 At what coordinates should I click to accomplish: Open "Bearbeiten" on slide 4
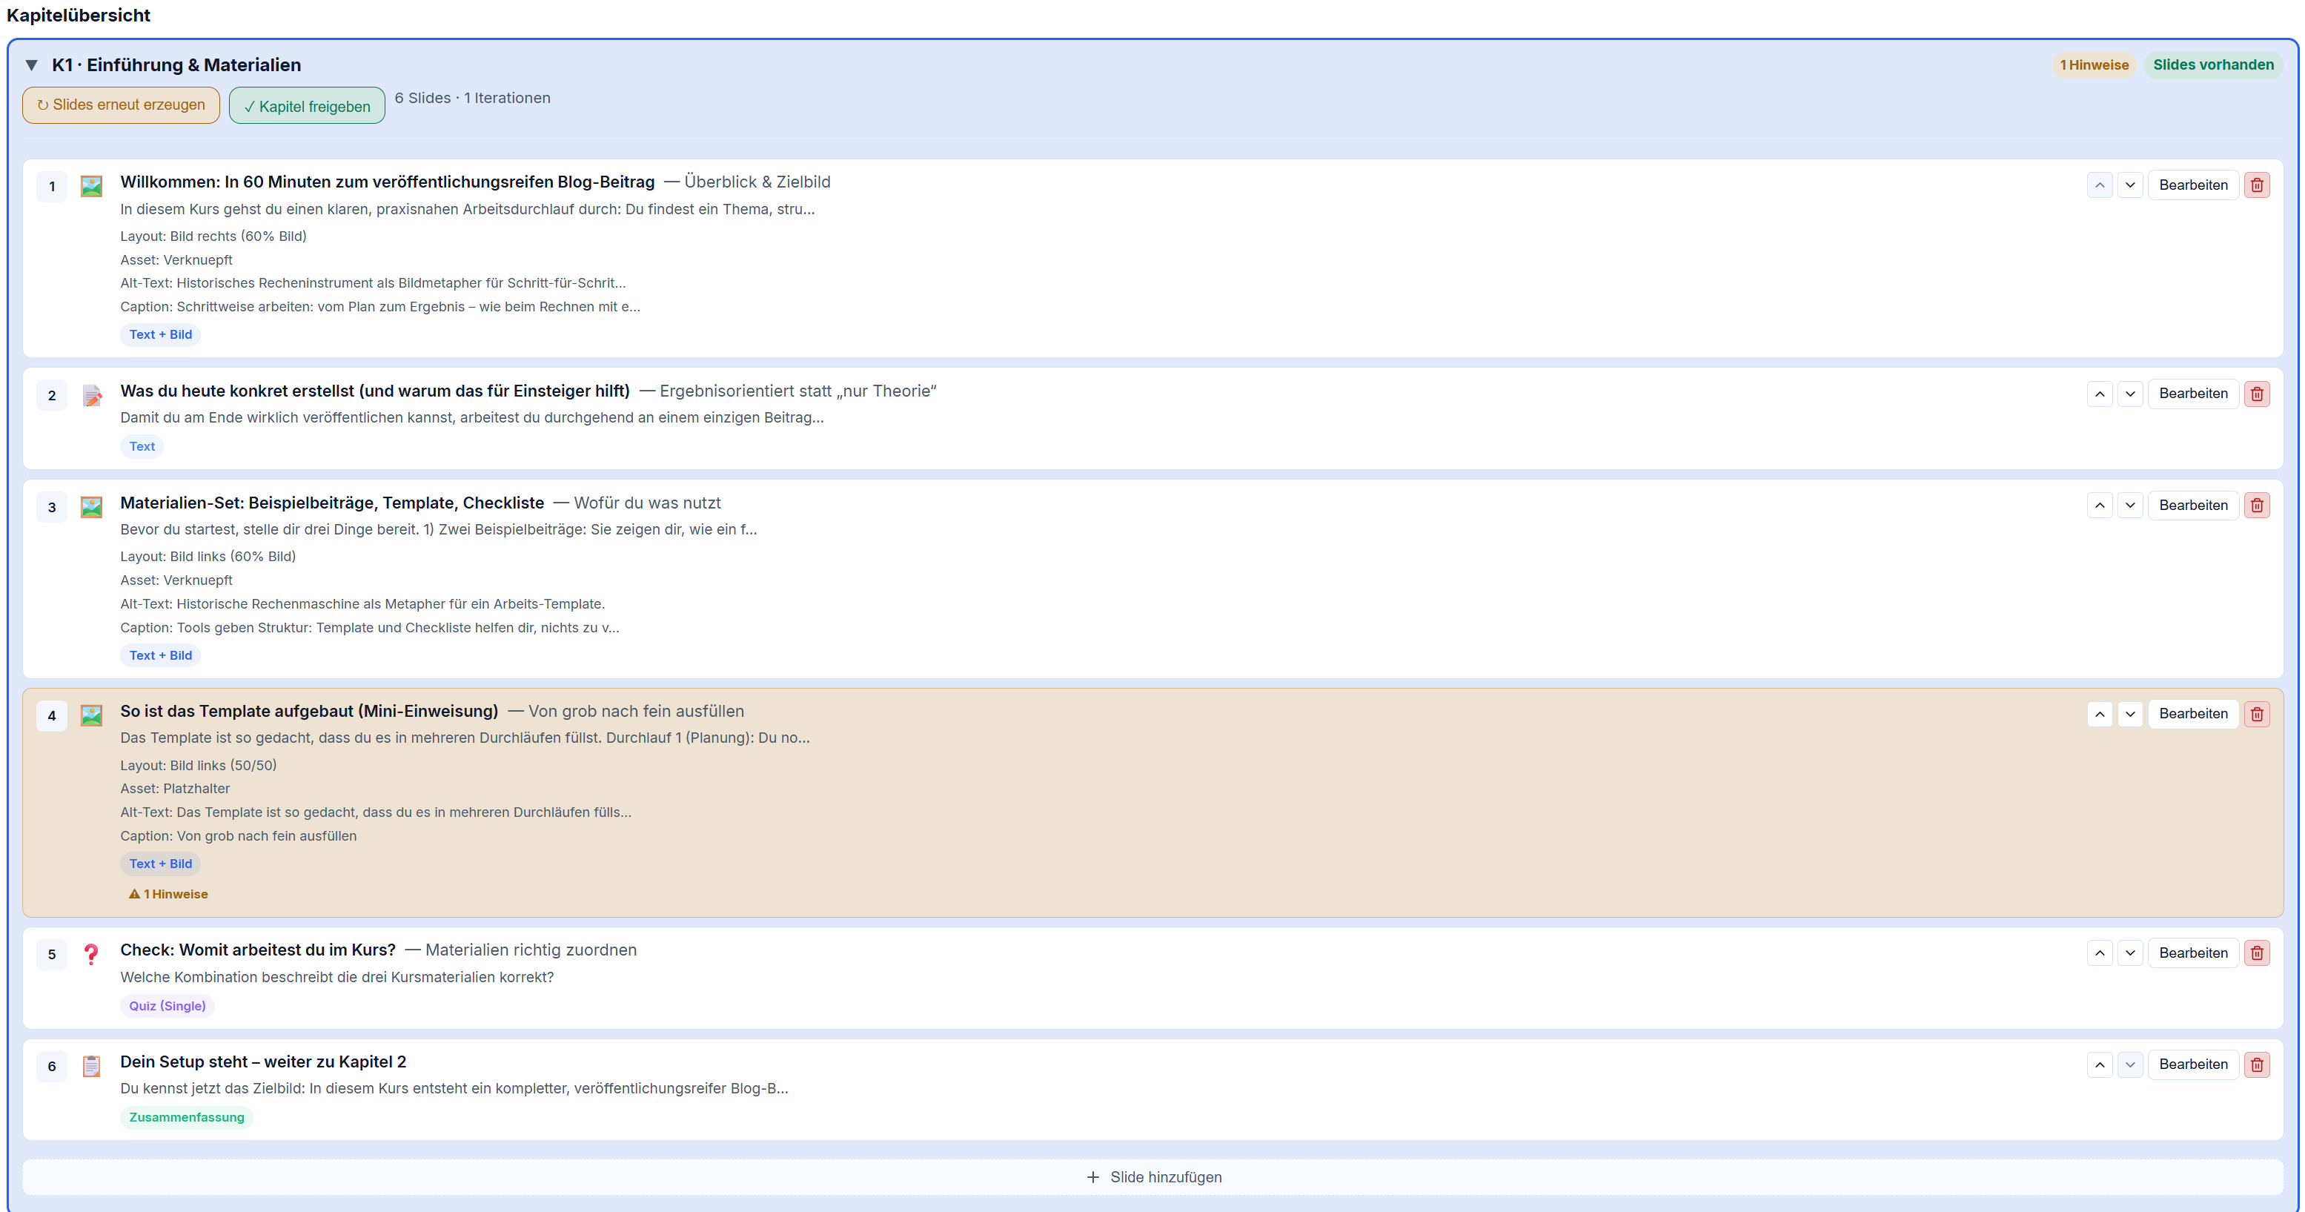pos(2192,713)
